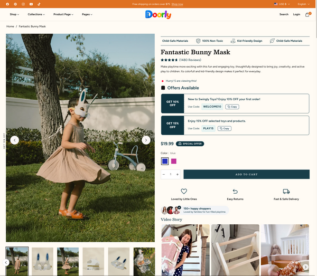Select the second bunny mask thumbnail
Image resolution: width=317 pixels, height=276 pixels.
(x=42, y=261)
